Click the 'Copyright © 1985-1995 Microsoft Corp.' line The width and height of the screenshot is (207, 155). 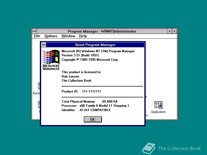[x=90, y=60]
